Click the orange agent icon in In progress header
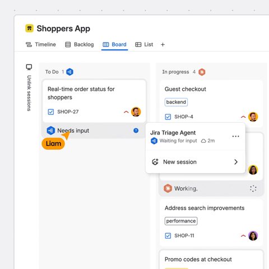The height and width of the screenshot is (269, 269). [x=202, y=72]
